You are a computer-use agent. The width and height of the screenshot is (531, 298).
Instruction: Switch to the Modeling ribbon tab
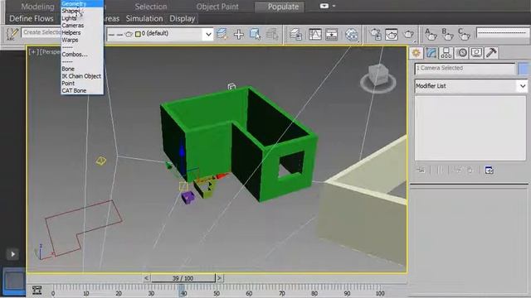point(37,7)
